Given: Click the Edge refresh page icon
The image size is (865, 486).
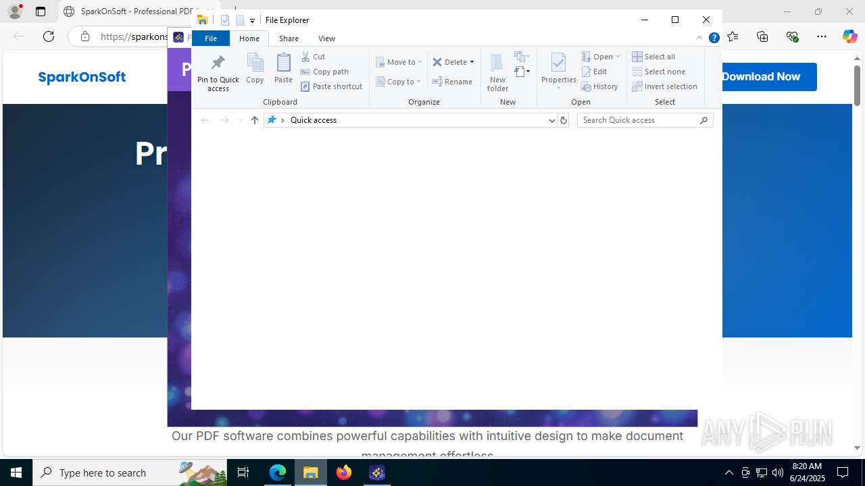Looking at the screenshot, I should coord(49,36).
